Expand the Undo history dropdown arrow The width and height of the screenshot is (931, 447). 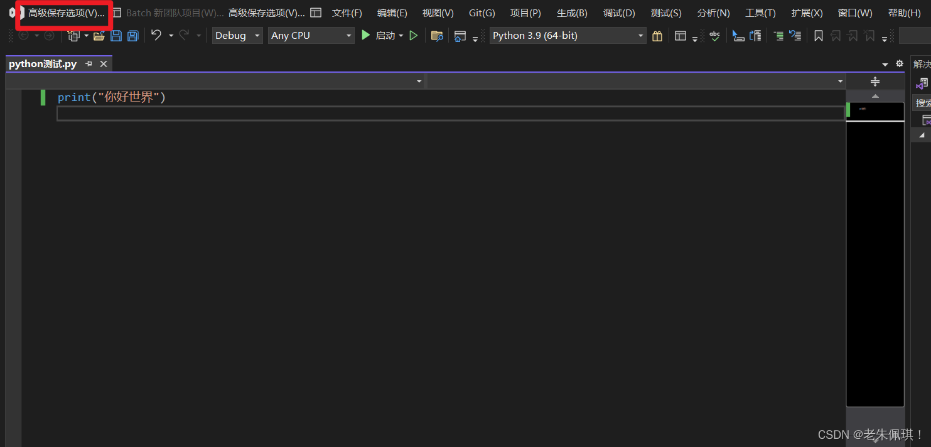[x=171, y=36]
